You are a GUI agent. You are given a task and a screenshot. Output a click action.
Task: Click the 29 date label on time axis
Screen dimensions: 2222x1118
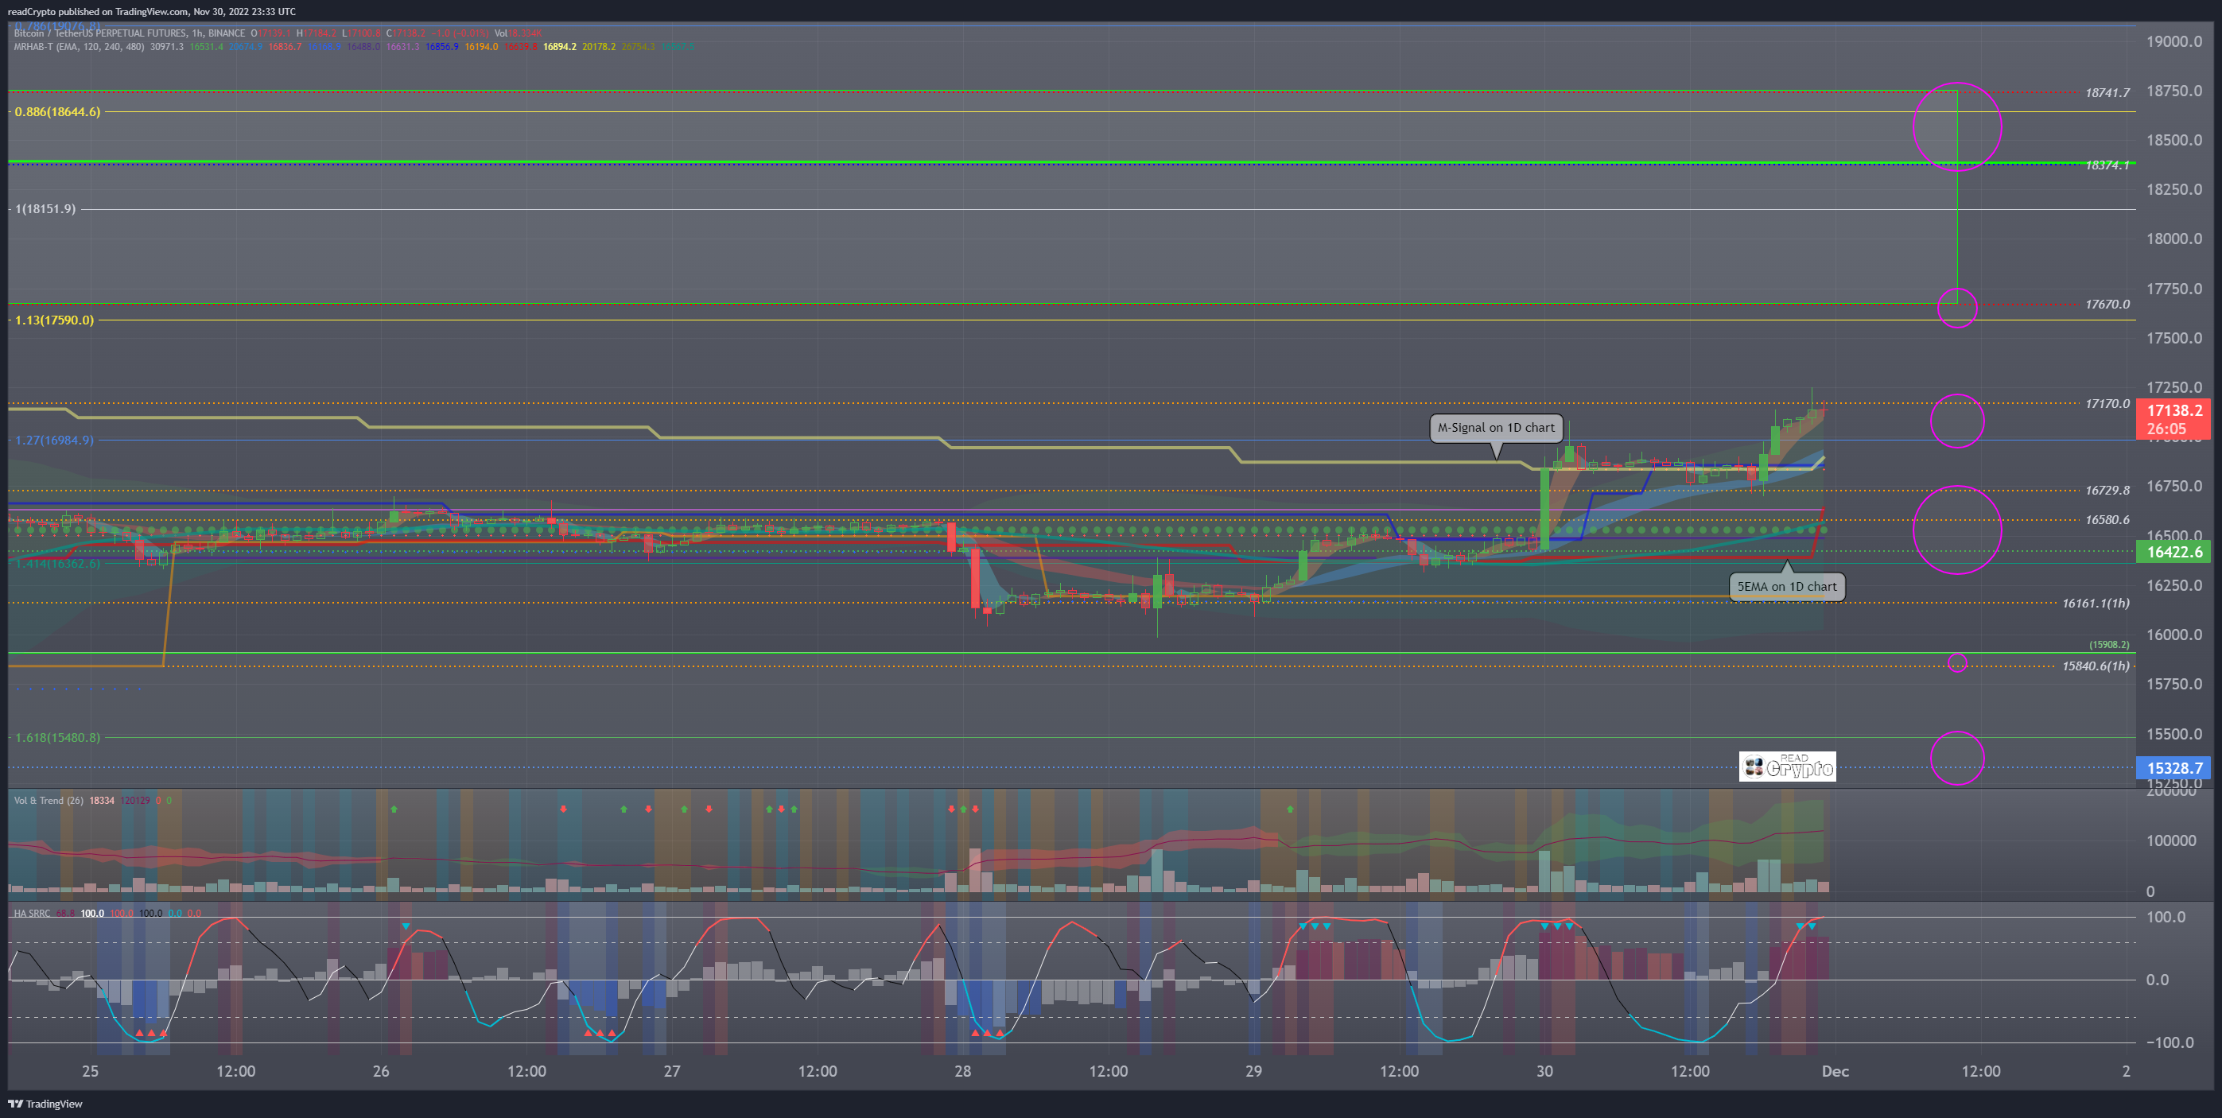[x=1253, y=1071]
